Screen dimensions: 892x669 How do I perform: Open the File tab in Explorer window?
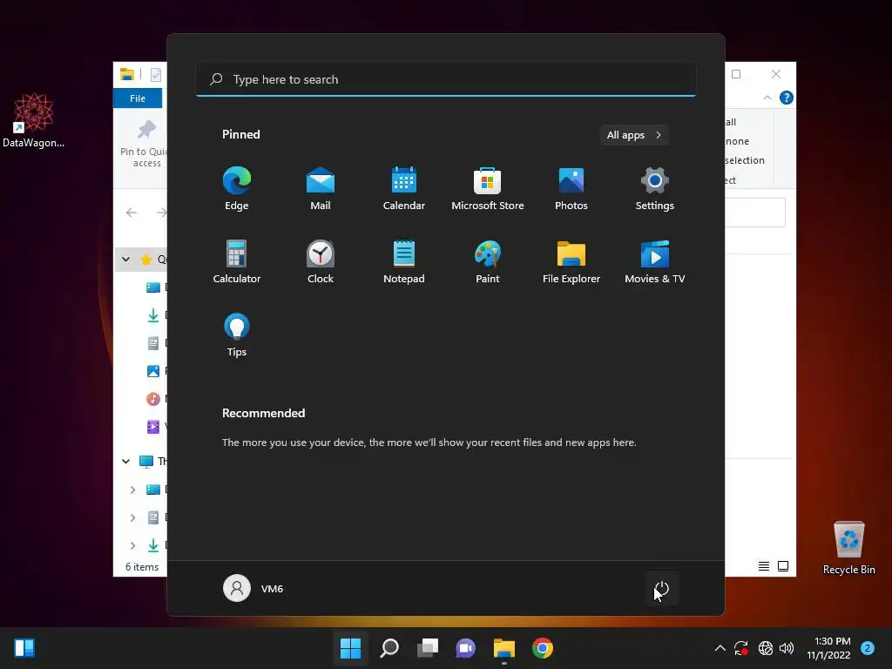click(138, 98)
